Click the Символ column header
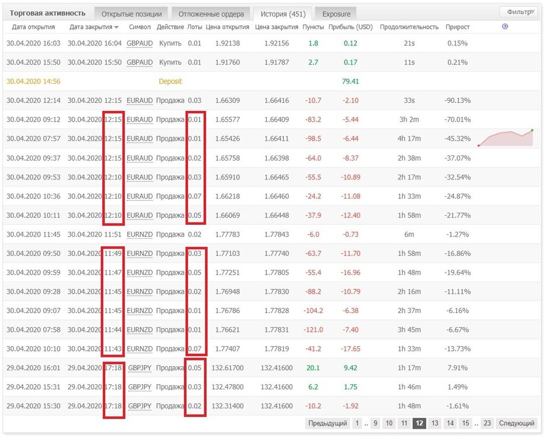Viewport: 546px width, 438px height. (x=140, y=27)
